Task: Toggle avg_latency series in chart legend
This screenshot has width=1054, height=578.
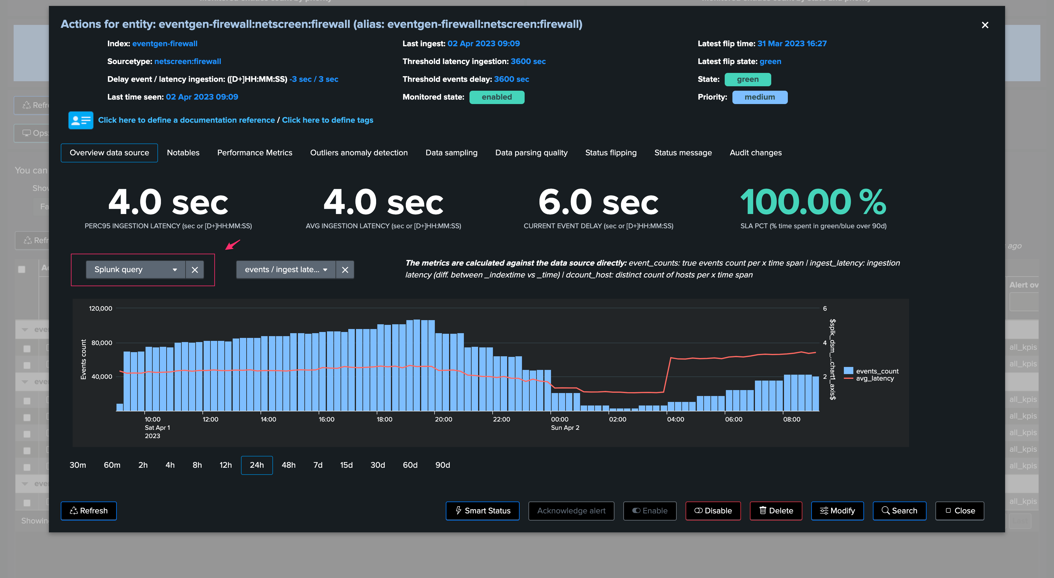Action: [869, 379]
